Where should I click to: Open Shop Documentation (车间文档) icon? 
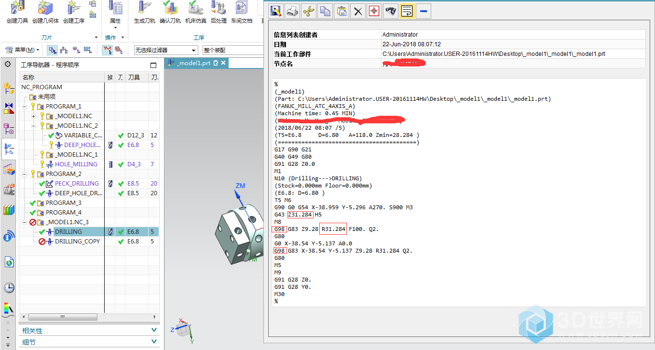tap(241, 7)
